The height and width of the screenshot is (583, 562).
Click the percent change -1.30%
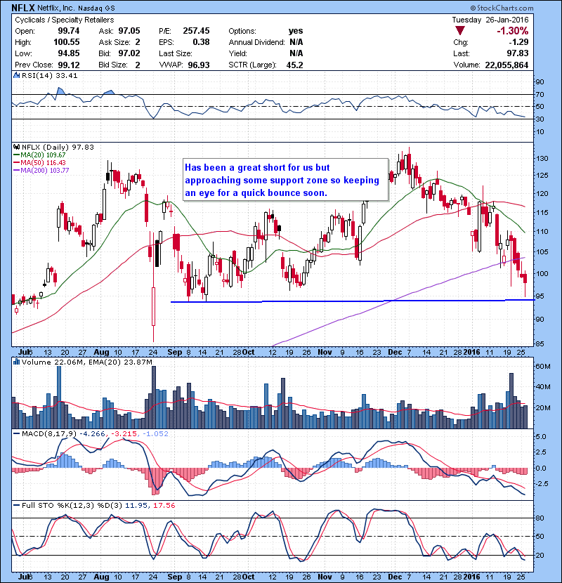[513, 31]
